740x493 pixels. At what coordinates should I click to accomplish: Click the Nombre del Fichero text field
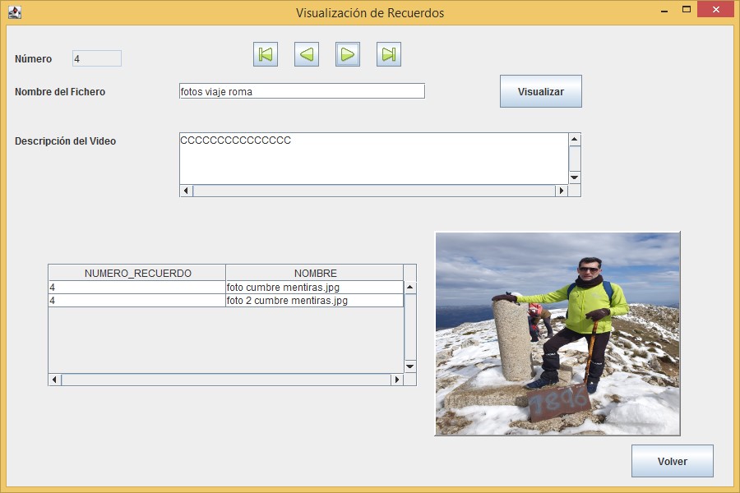302,91
